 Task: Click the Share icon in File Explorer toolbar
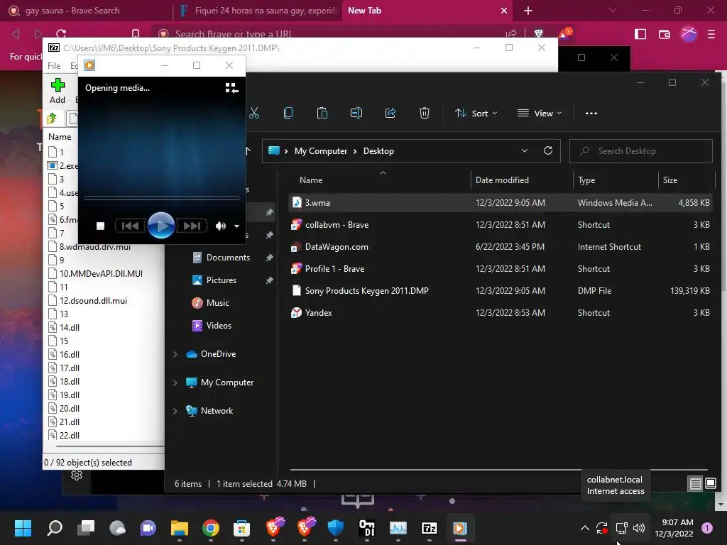(x=390, y=113)
